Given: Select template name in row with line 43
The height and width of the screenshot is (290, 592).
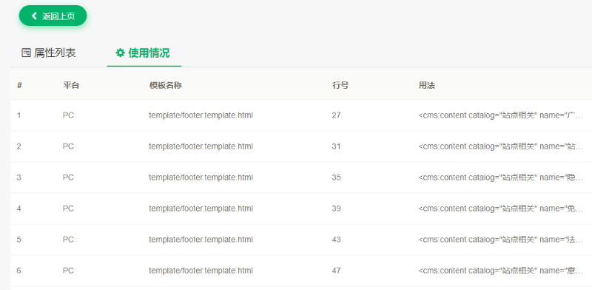Looking at the screenshot, I should click(201, 240).
